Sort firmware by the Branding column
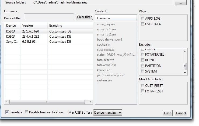Viewport: 199px width, 126px height. coord(70,26)
